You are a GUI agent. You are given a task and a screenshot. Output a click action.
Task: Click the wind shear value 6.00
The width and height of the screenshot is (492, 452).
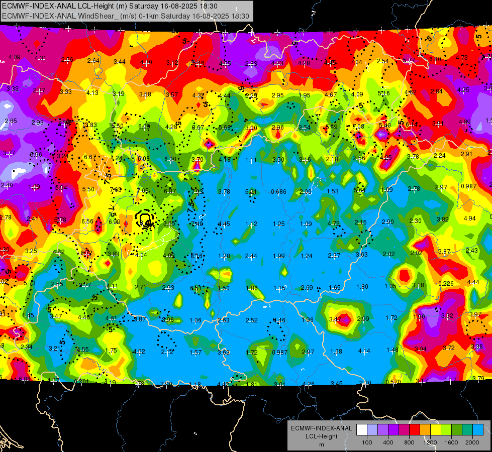(x=170, y=159)
